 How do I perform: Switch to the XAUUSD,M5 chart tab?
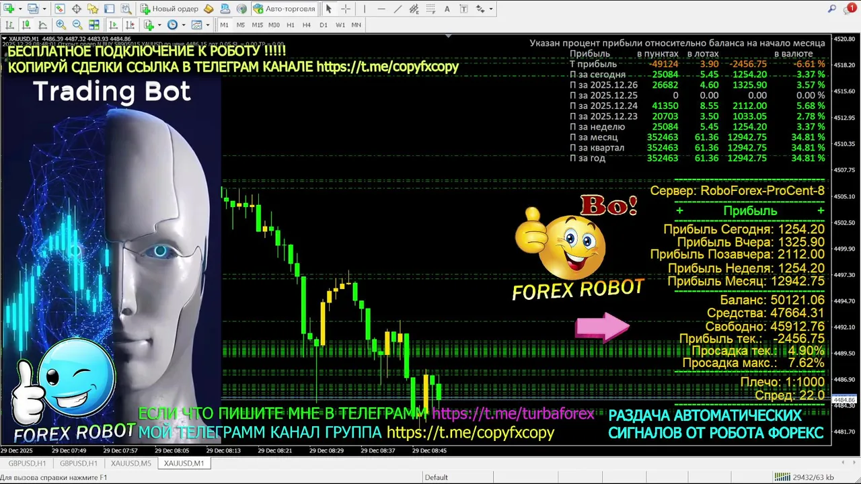click(x=130, y=463)
